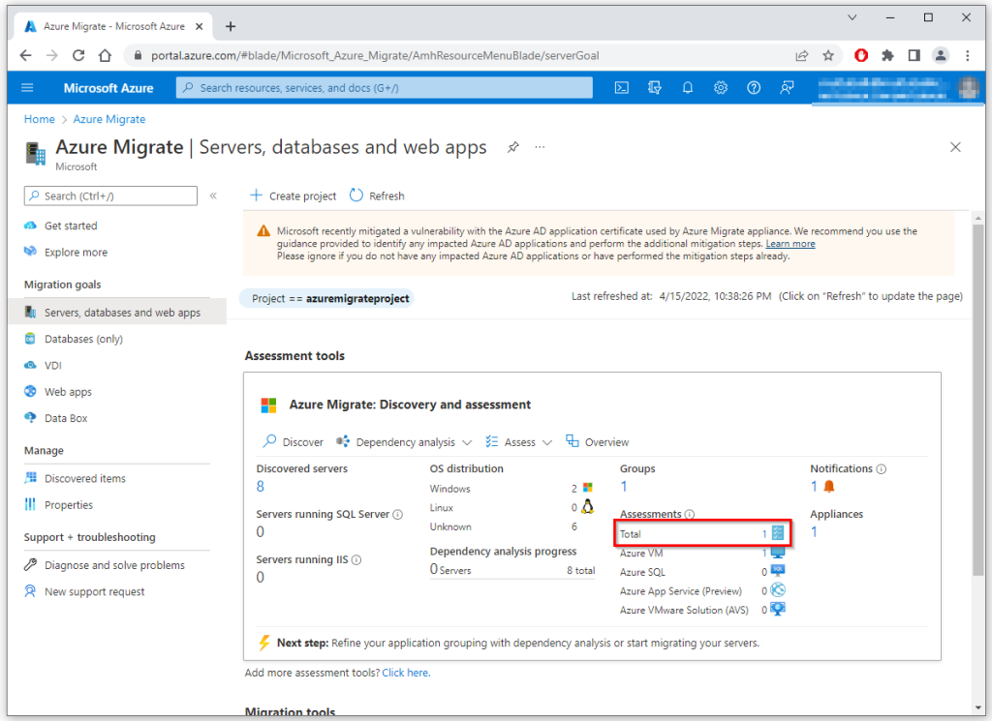Pin the Azure Migrate blade
This screenshot has width=992, height=721.
tap(513, 147)
